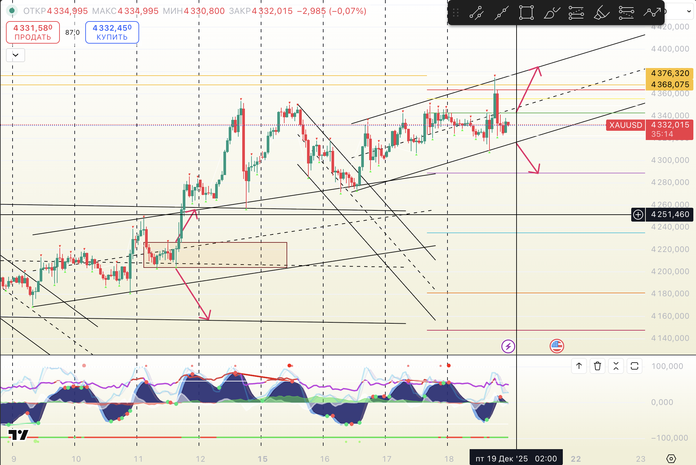Move the indicator pane up

tap(579, 366)
